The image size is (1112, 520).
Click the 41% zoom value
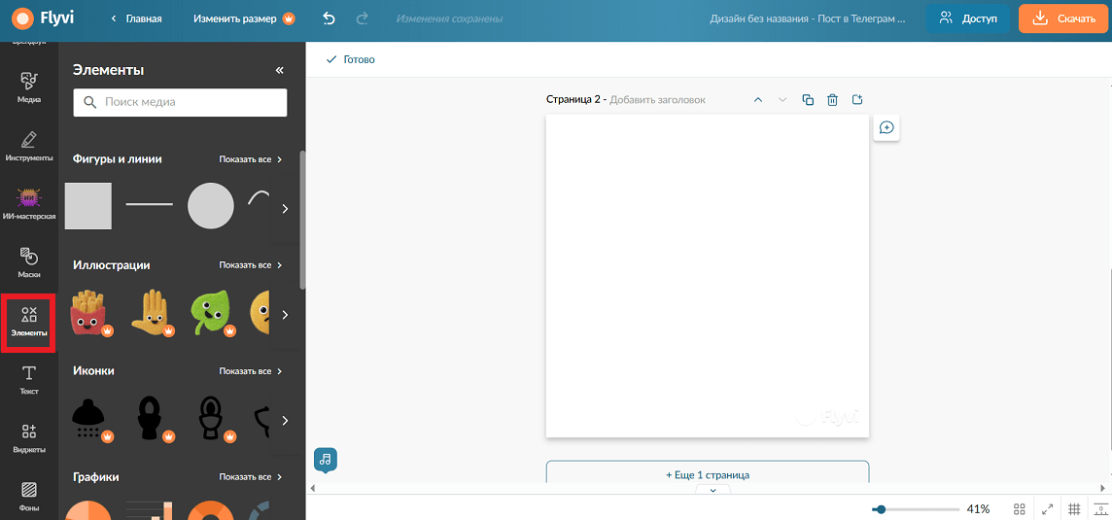coord(978,508)
